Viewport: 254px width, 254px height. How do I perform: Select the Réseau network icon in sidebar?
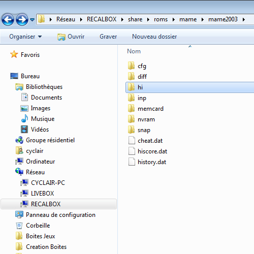(x=19, y=172)
